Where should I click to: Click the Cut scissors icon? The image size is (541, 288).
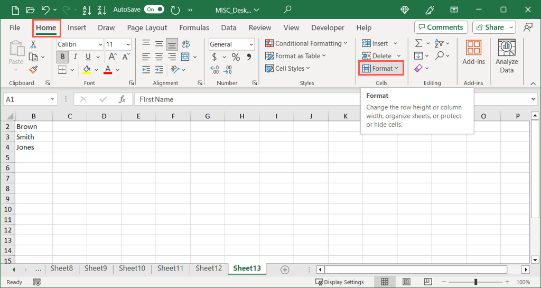point(33,44)
